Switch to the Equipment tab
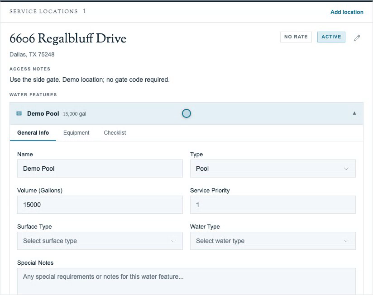 coord(77,133)
